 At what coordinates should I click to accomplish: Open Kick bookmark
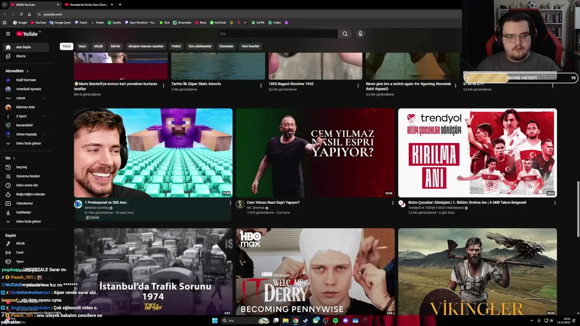coord(164,23)
